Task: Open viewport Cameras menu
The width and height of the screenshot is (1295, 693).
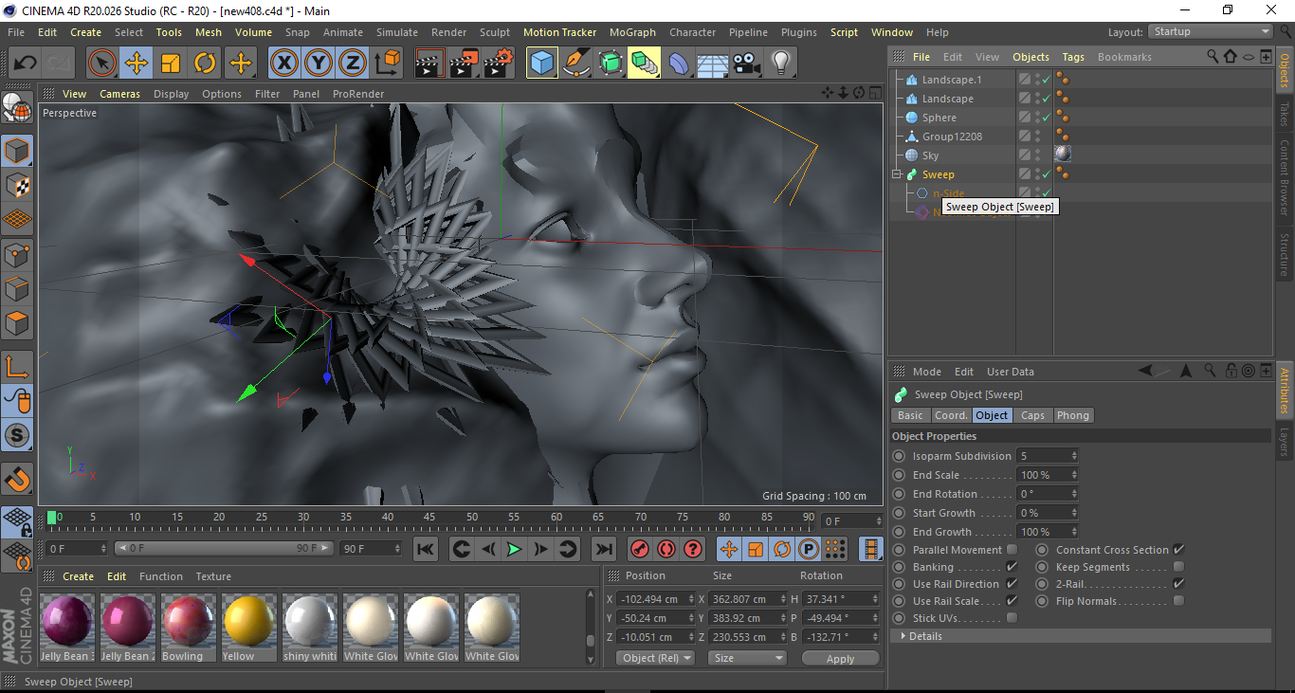Action: 120,94
